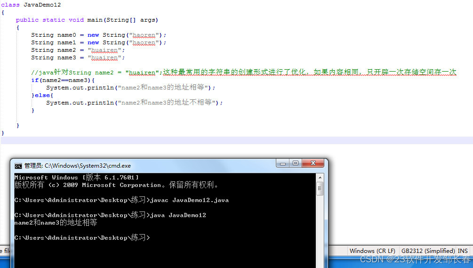Click the cmd window scrollbar up arrow

320,178
